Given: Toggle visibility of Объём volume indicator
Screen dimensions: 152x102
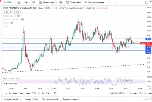Looking at the screenshot, I should point(12,23).
